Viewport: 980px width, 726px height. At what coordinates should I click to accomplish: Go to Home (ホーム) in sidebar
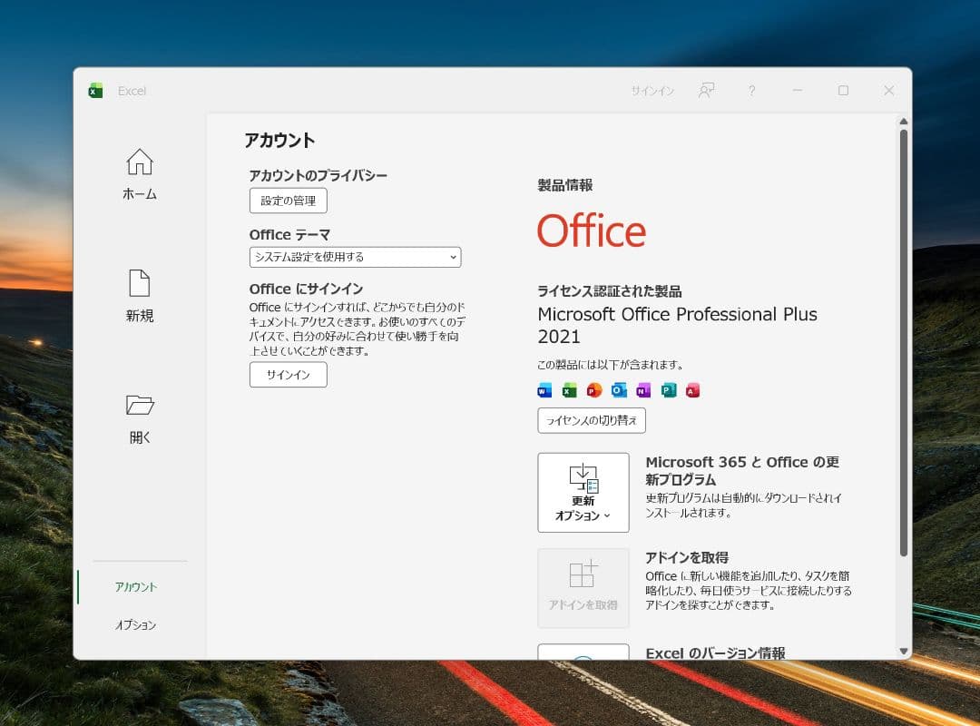[x=140, y=174]
